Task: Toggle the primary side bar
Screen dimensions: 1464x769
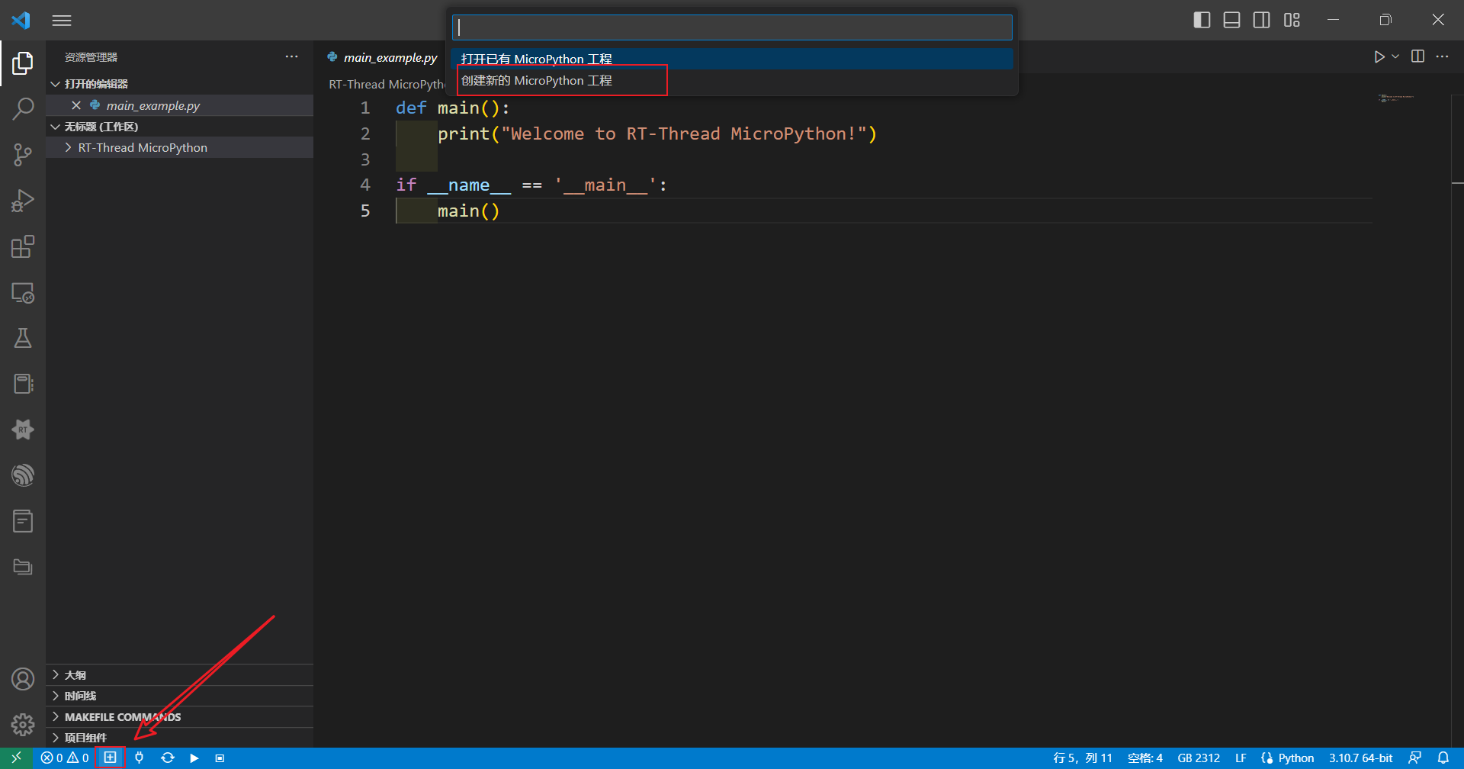Action: pyautogui.click(x=1202, y=20)
